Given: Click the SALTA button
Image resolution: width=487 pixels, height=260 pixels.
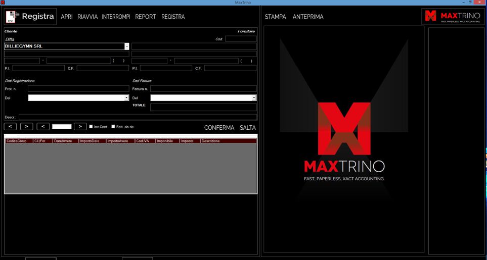Looking at the screenshot, I should pyautogui.click(x=248, y=128).
